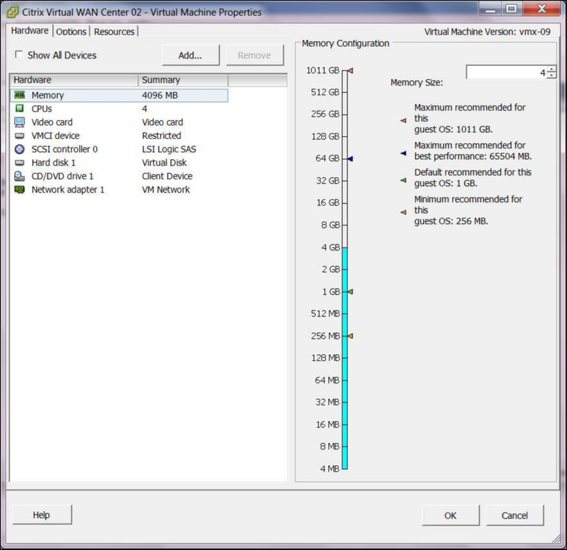
Task: Maximize the Virtual Machine Properties window
Action: pos(510,9)
